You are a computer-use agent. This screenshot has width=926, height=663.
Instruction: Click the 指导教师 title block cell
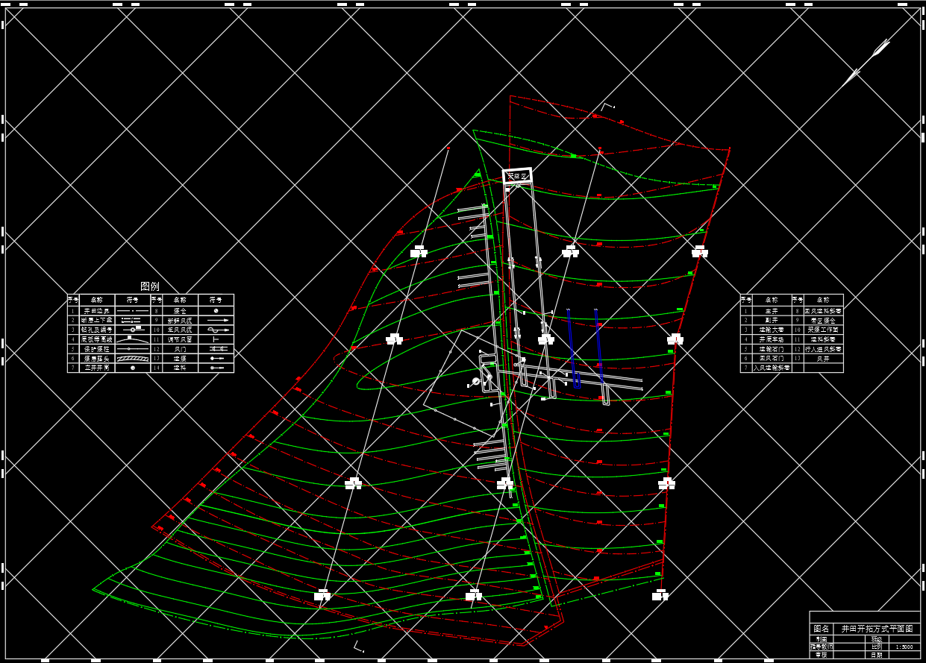tap(822, 647)
